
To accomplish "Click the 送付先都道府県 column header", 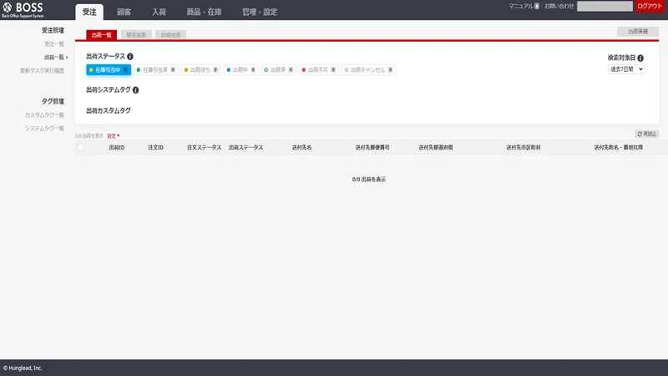I will pos(436,148).
